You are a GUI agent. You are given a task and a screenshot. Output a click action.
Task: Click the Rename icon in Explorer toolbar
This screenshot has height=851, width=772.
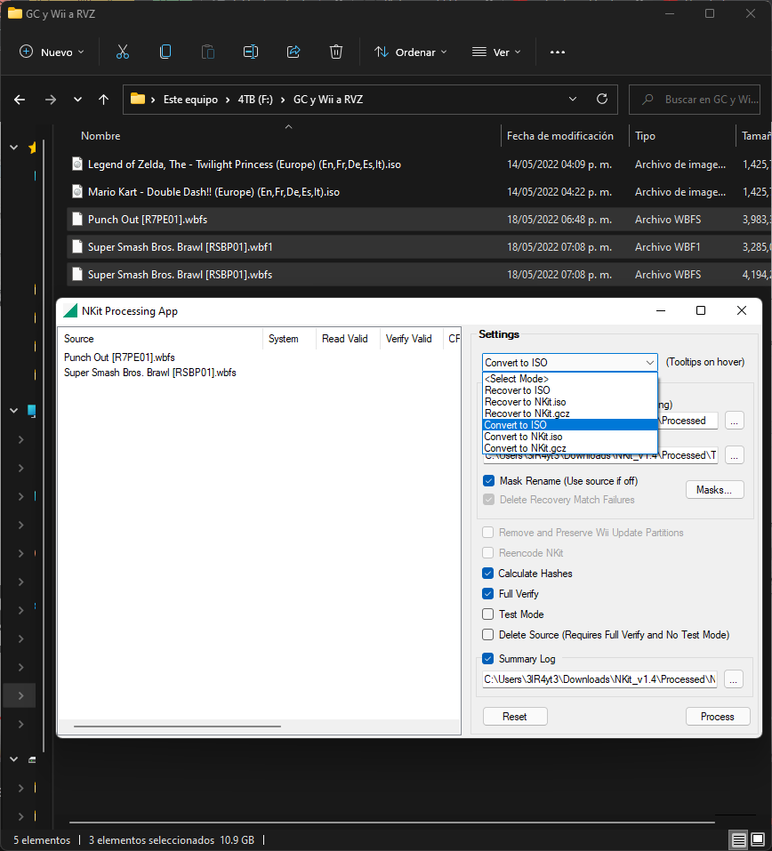[250, 52]
